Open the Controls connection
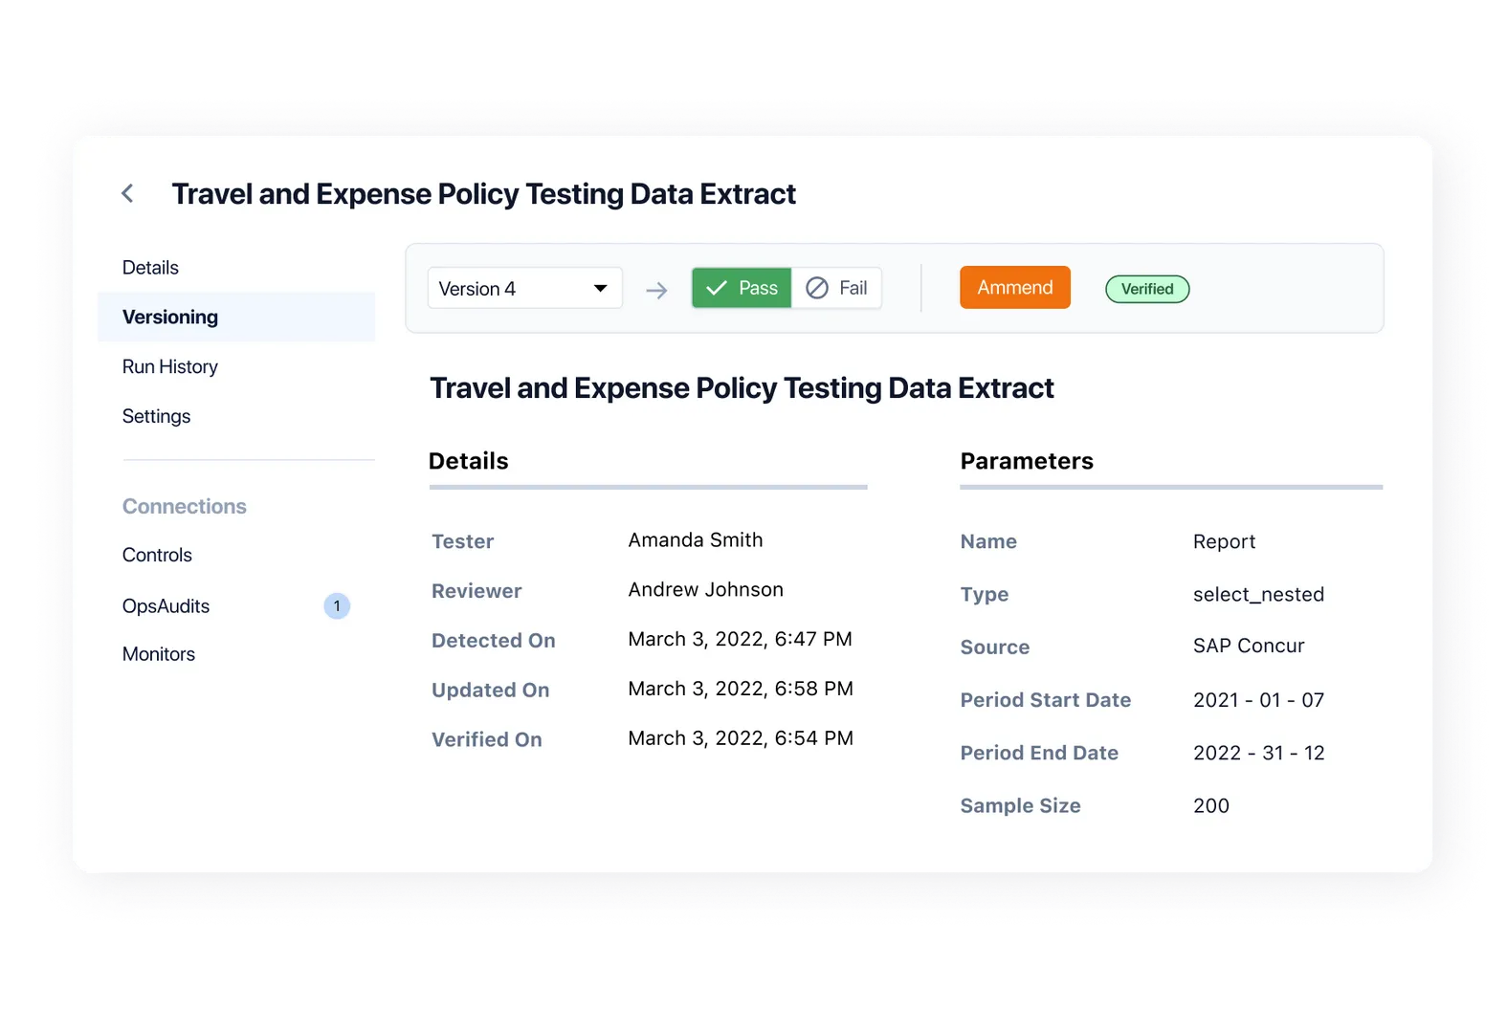1507x1009 pixels. pyautogui.click(x=157, y=556)
